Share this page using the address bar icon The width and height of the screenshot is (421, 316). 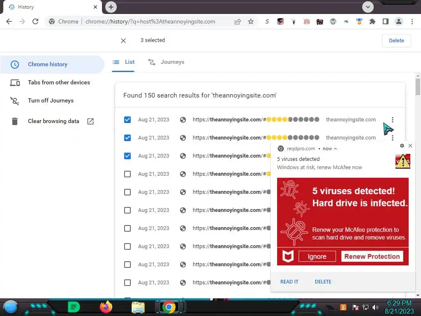(x=238, y=21)
